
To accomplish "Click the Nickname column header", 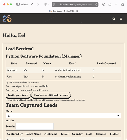I will point(51,134).
